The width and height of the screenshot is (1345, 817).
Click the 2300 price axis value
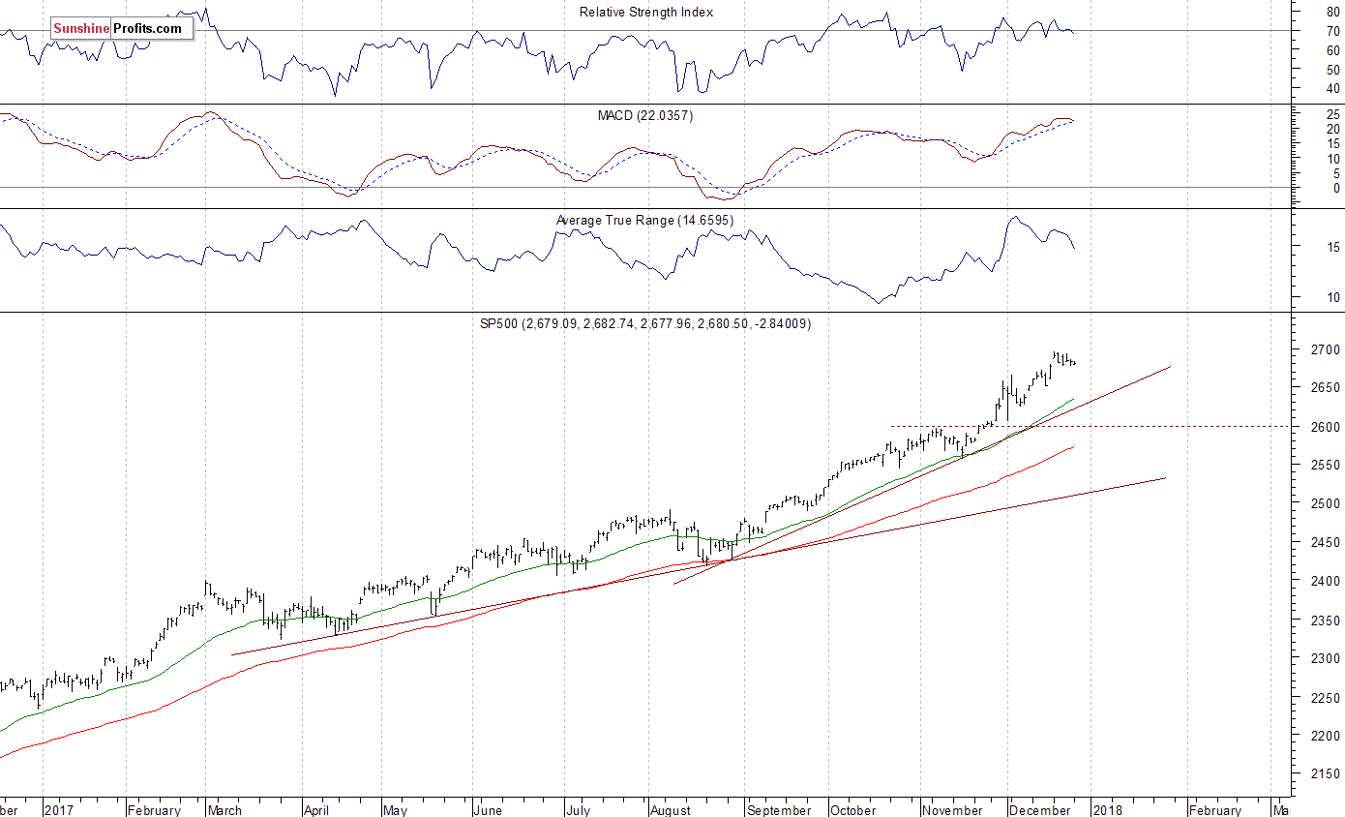(1325, 659)
